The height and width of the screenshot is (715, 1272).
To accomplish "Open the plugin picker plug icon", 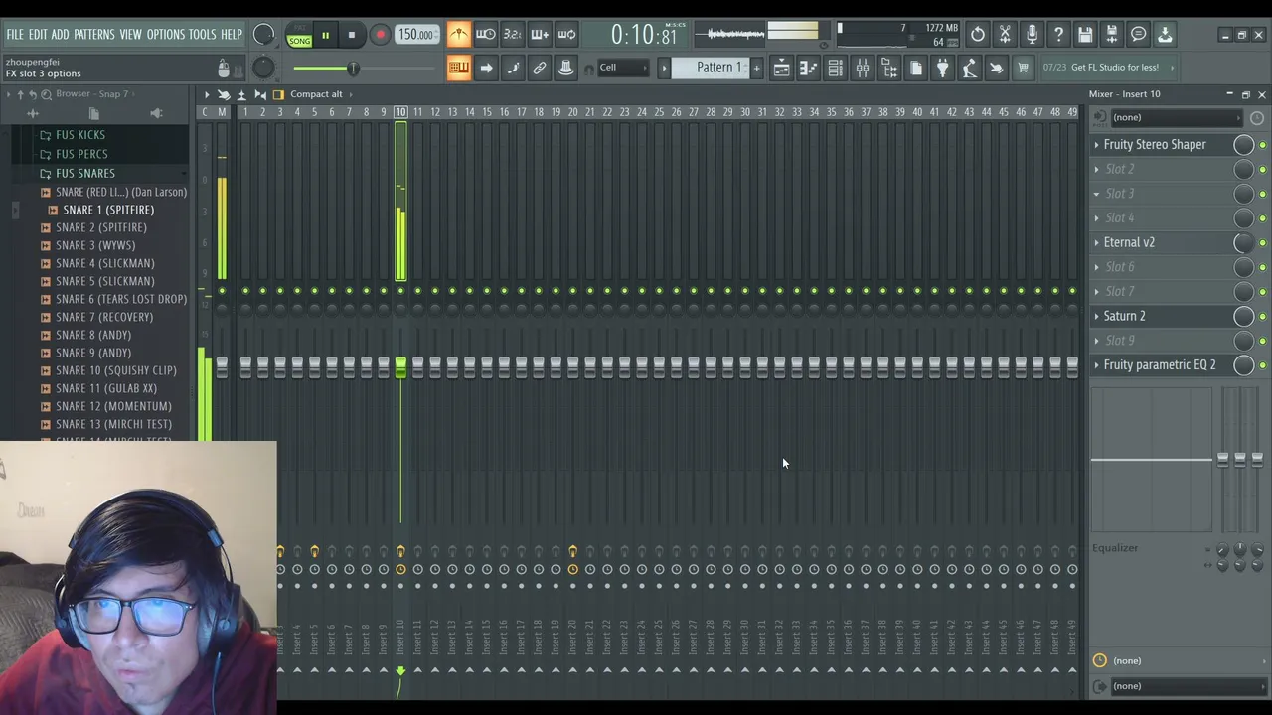I will [x=942, y=68].
